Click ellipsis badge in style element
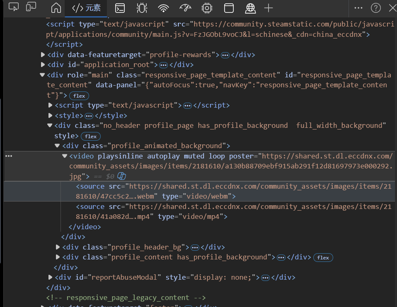Image resolution: width=397 pixels, height=307 pixels. (89, 116)
